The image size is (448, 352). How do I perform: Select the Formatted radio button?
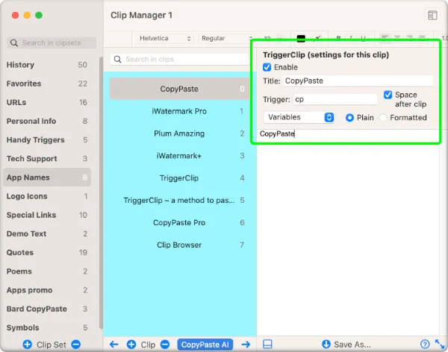(383, 118)
